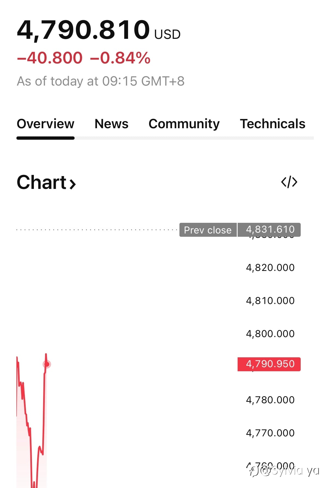Click the 'As of today at 09:15' timestamp

101,81
